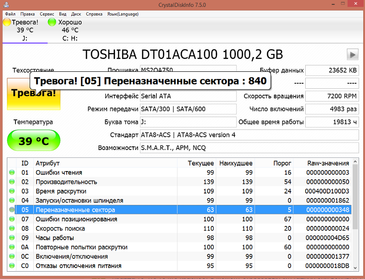The height and width of the screenshot is (279, 365).
Task: Click the status dot for 0A Повторные попытки раскрутки
Action: [12, 247]
